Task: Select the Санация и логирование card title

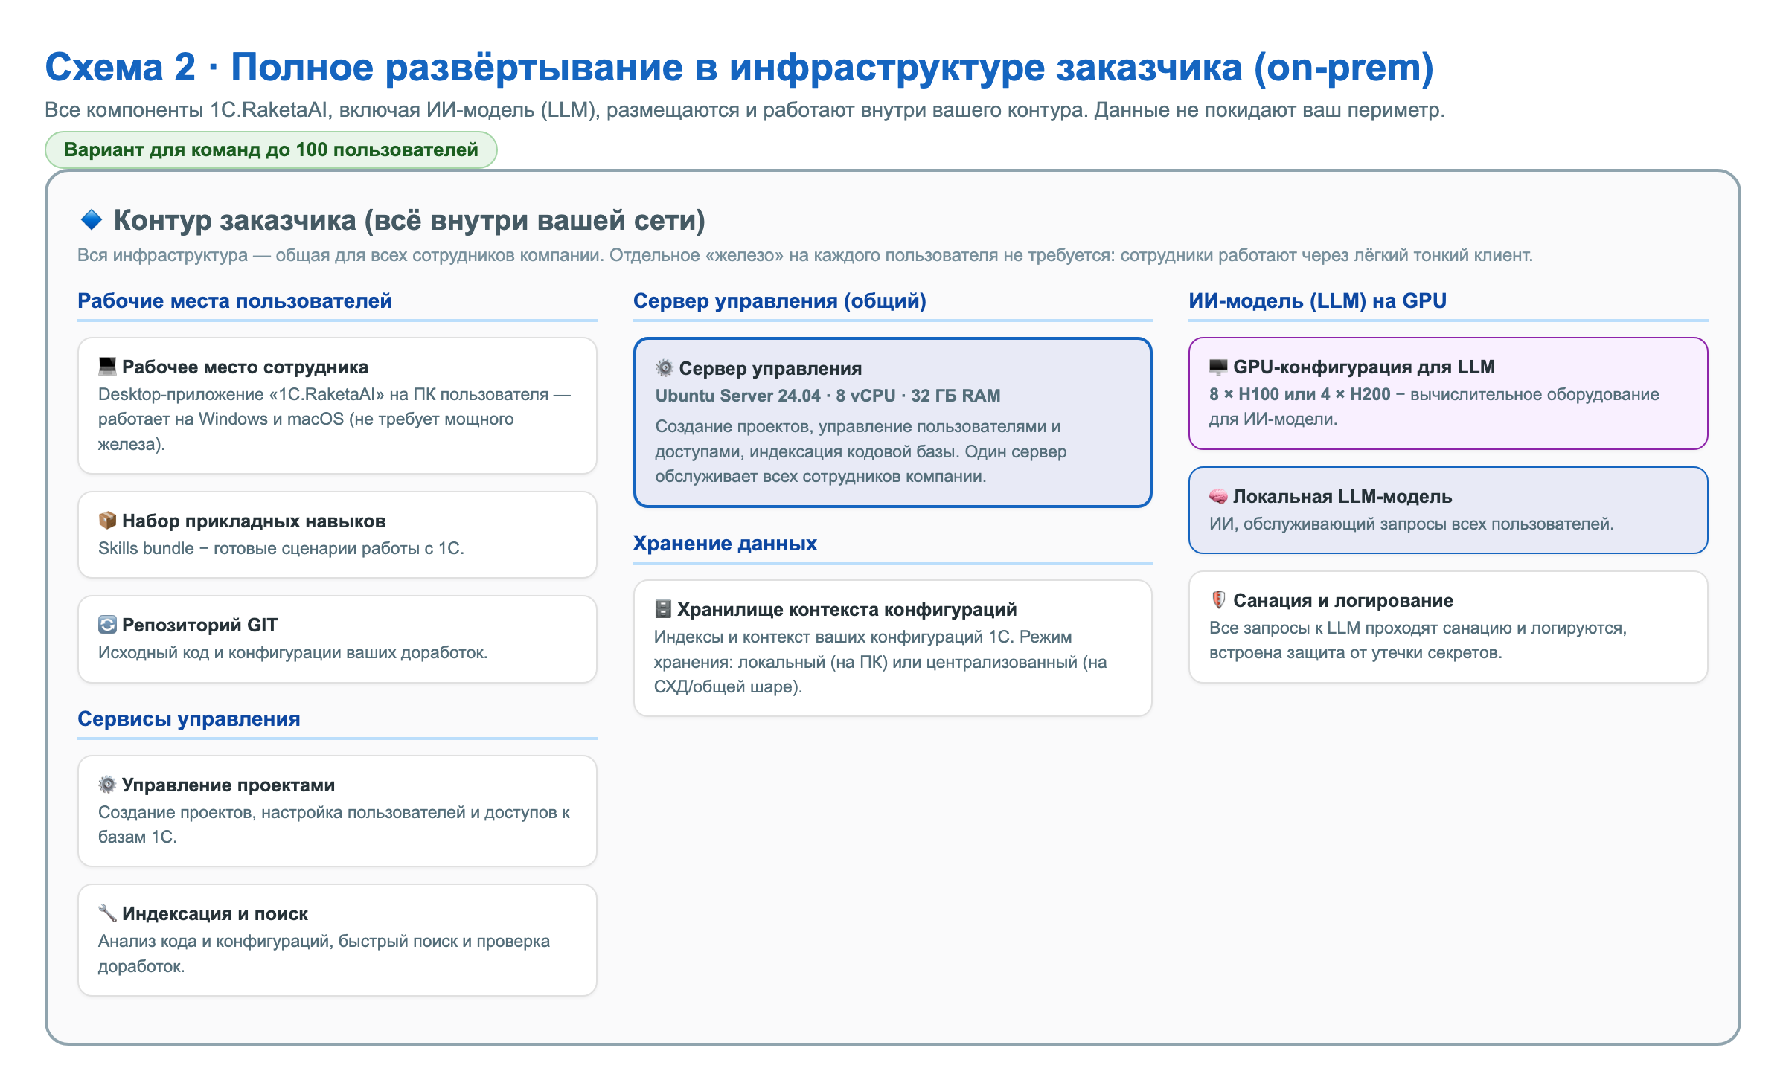Action: [1343, 600]
